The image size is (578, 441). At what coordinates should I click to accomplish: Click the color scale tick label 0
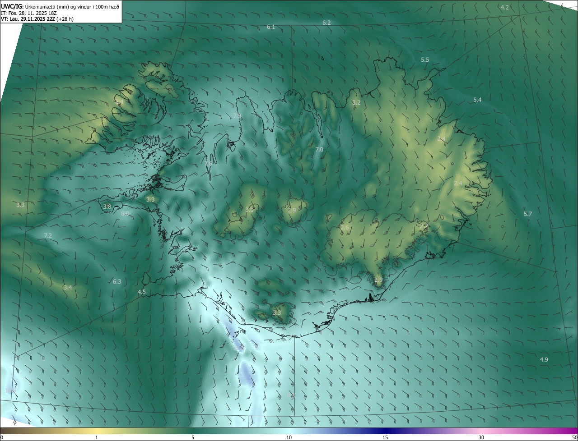tap(2, 437)
